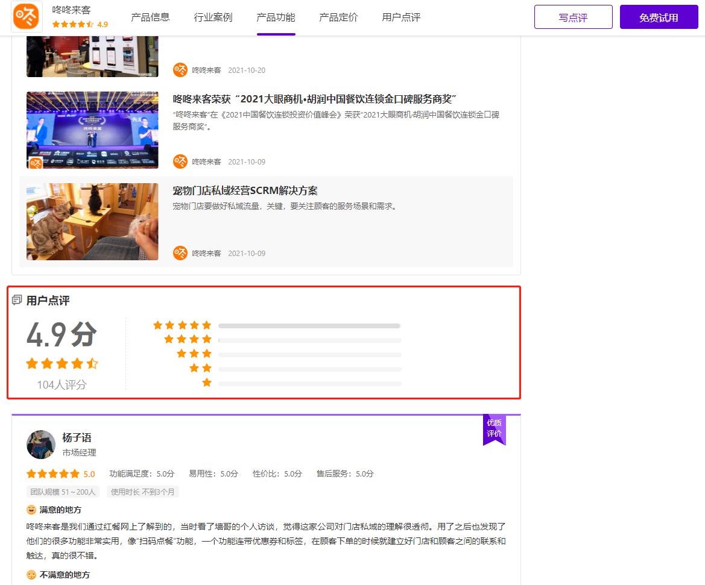Image resolution: width=705 pixels, height=585 pixels.
Task: Click the review's 5.0 star rating
Action: click(x=61, y=474)
